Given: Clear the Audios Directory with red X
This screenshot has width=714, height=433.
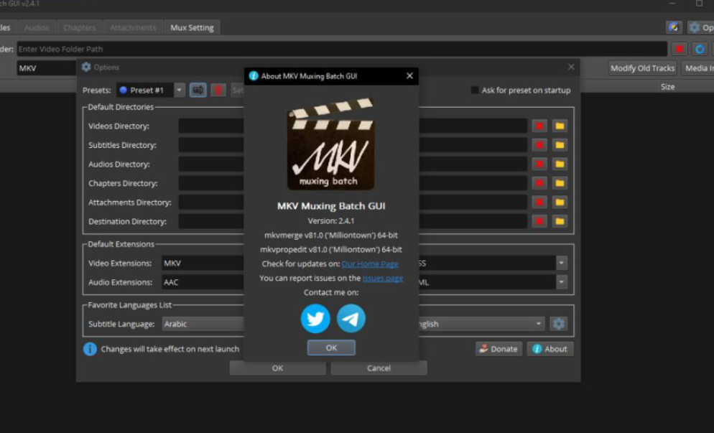Looking at the screenshot, I should pyautogui.click(x=539, y=164).
